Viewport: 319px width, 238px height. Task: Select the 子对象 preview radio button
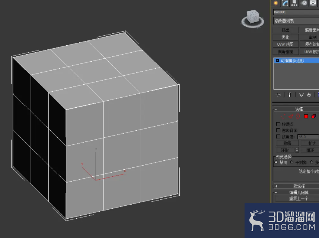[292, 162]
